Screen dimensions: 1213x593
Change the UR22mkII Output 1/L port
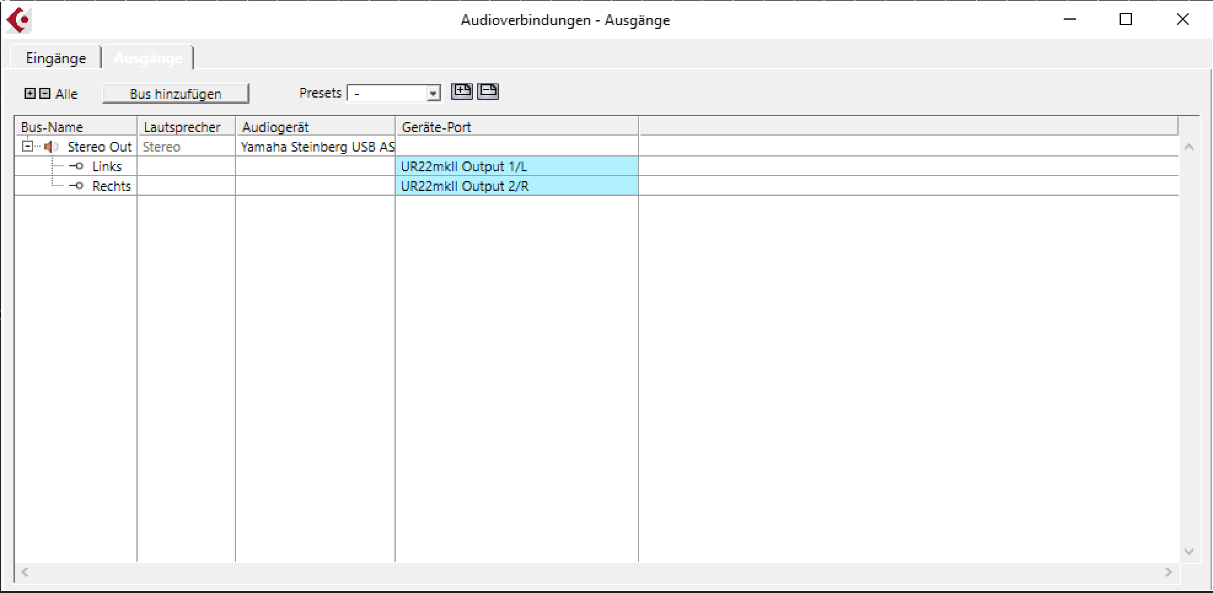[516, 166]
